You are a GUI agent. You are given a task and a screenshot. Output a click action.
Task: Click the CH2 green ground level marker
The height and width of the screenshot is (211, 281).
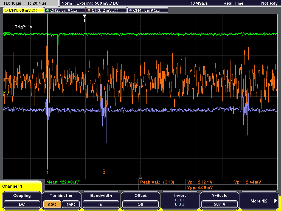click(7, 34)
